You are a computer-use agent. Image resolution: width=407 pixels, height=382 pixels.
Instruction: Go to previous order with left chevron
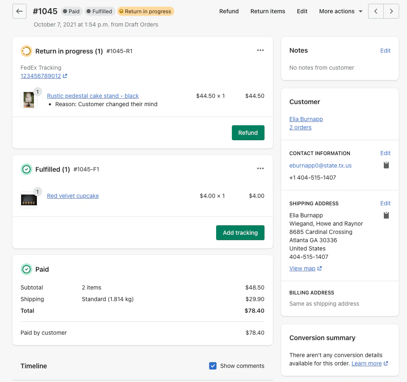click(376, 11)
